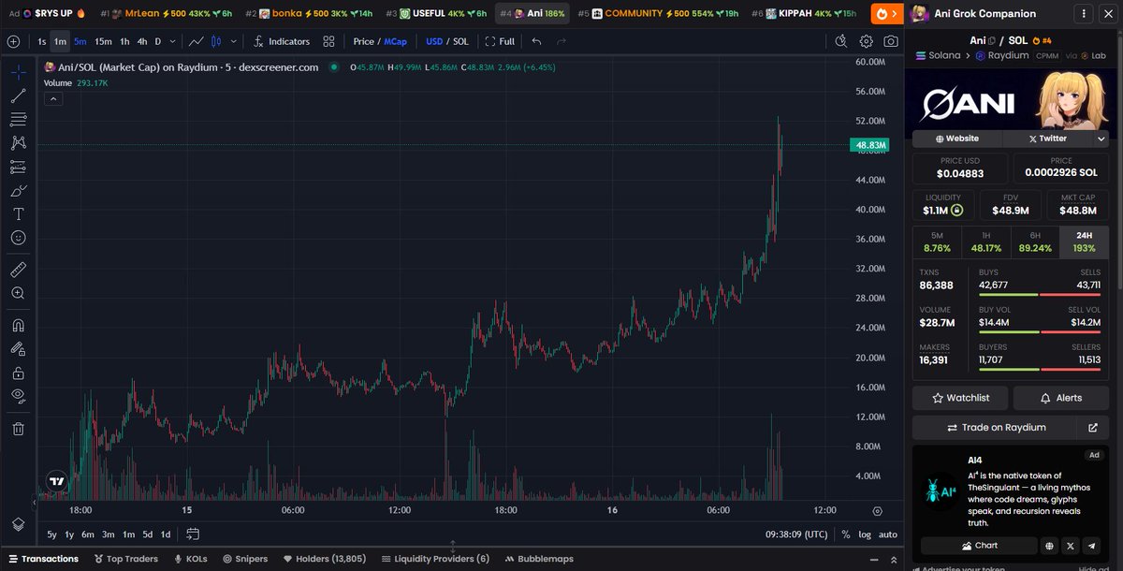This screenshot has height=571, width=1123.
Task: Toggle the auto scale
Action: click(888, 534)
